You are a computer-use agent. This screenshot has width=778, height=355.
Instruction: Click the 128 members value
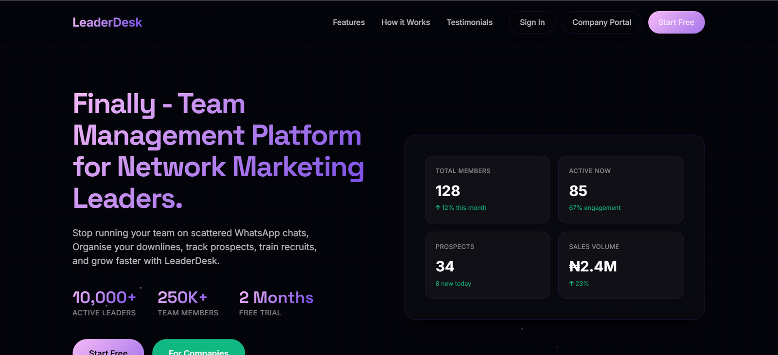coord(448,191)
